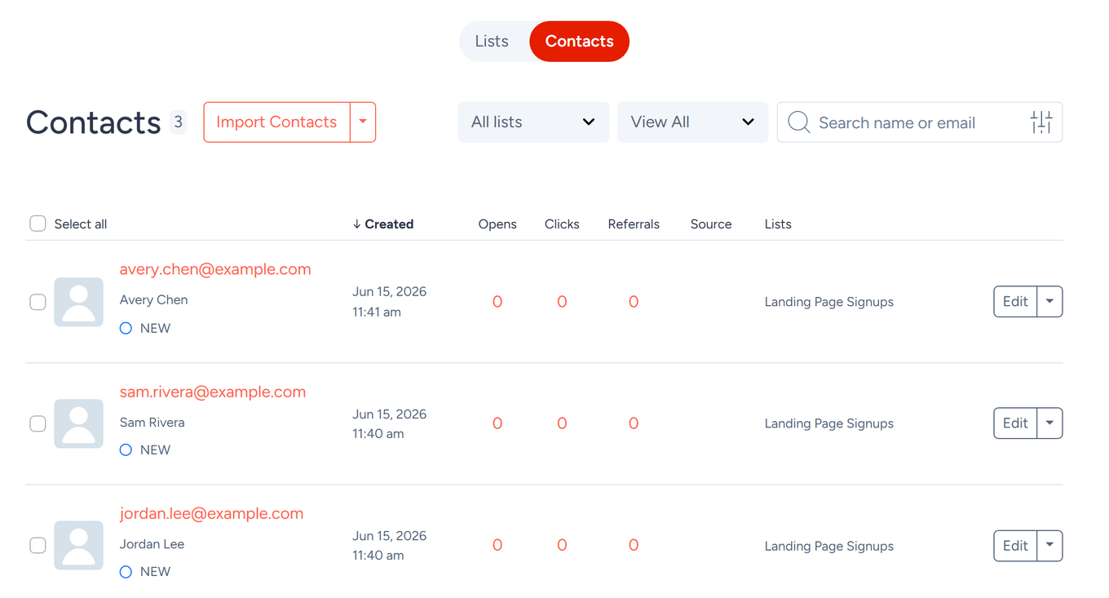1109x598 pixels.
Task: Open the search filter sliders icon
Action: (x=1041, y=122)
